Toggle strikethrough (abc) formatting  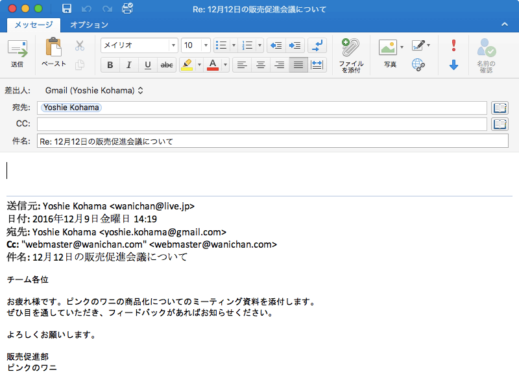click(x=167, y=65)
